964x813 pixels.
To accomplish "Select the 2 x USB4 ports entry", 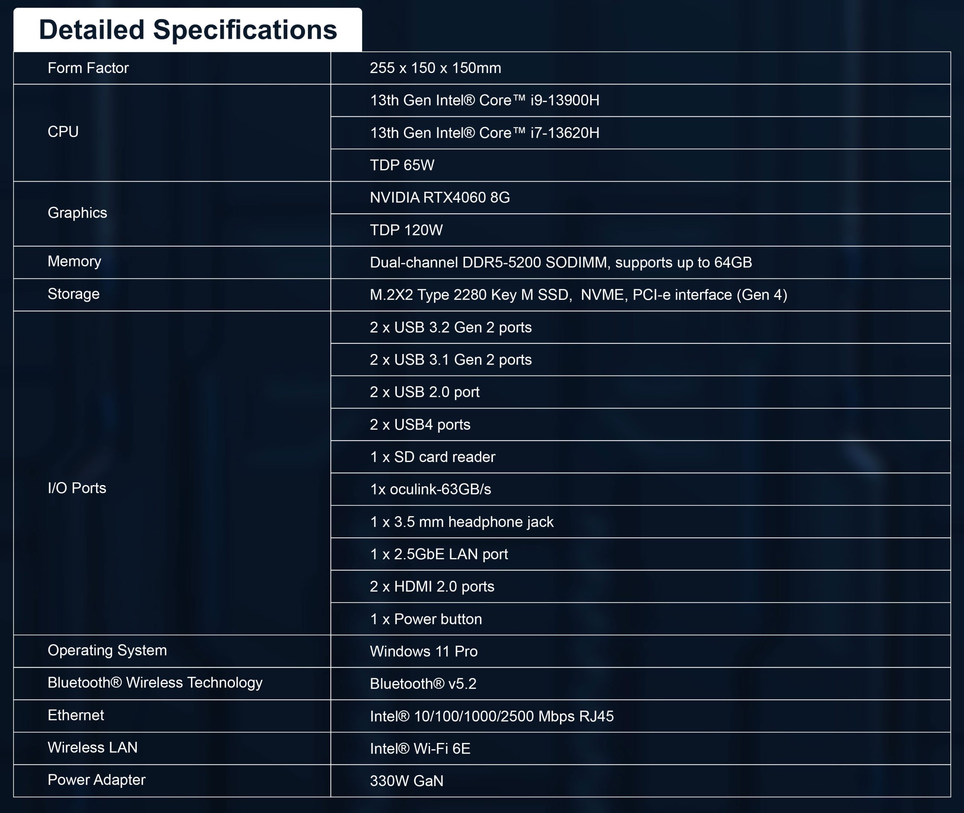I will 420,424.
